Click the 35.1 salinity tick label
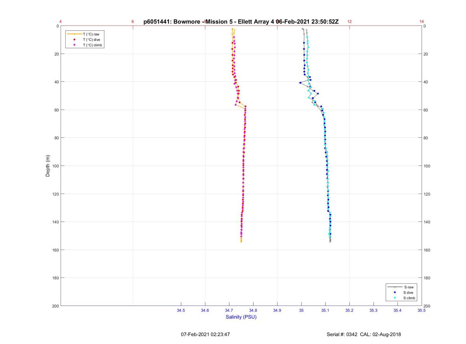This screenshot has width=466, height=344. click(x=325, y=310)
